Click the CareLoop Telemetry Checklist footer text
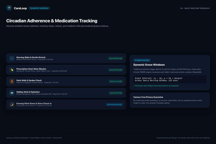The width and height of the screenshot is (216, 144). coord(34,138)
